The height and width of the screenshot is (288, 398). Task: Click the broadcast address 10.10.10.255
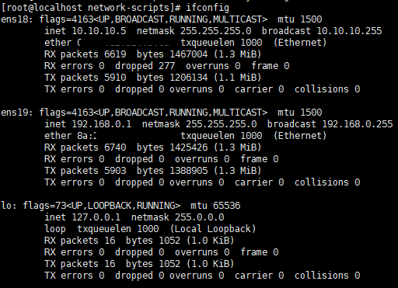click(349, 31)
